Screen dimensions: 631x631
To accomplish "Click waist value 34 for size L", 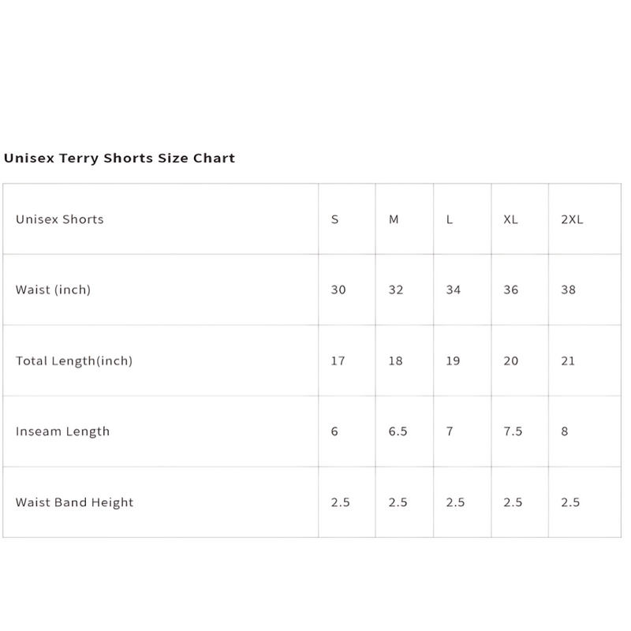I will click(x=454, y=289).
